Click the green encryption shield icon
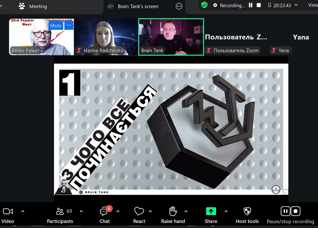 [204, 5]
